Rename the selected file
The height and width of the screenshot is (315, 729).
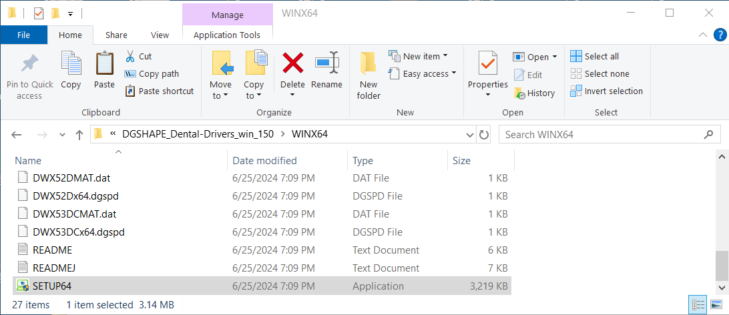327,71
